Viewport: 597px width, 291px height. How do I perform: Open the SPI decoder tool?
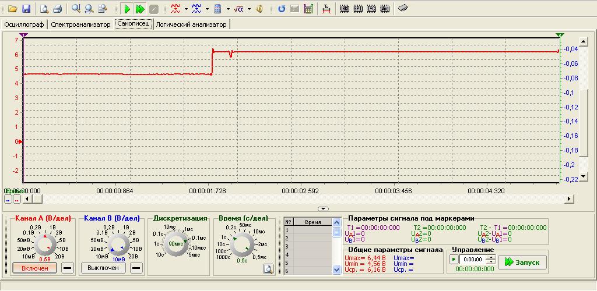tap(358, 9)
